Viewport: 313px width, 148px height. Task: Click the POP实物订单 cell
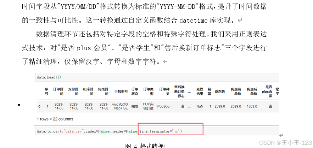[148, 106]
